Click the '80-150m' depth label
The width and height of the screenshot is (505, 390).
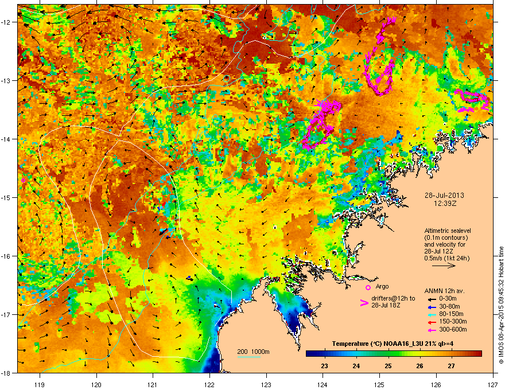coord(451,314)
